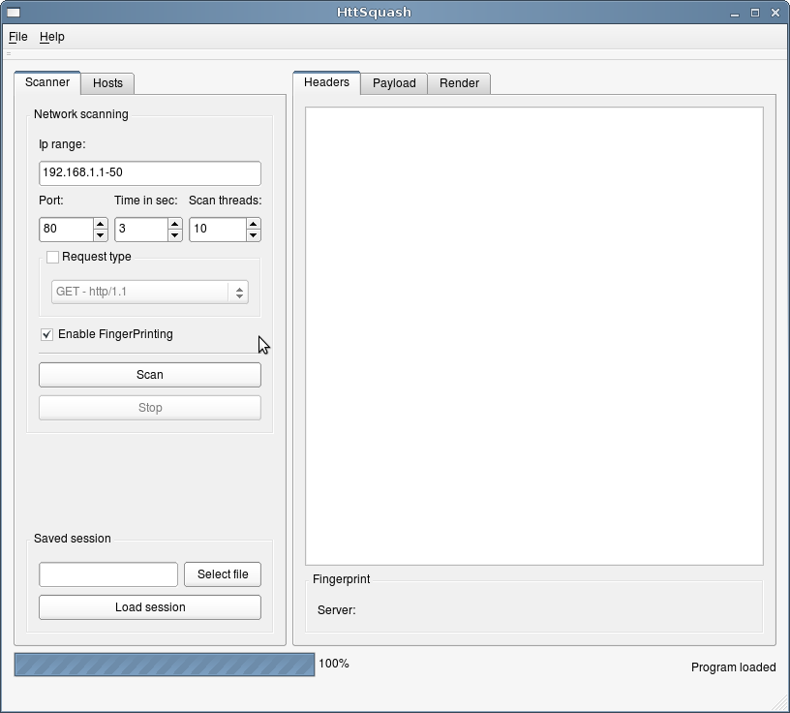
Task: Decrease Time in sec spinner value
Action: coord(174,235)
